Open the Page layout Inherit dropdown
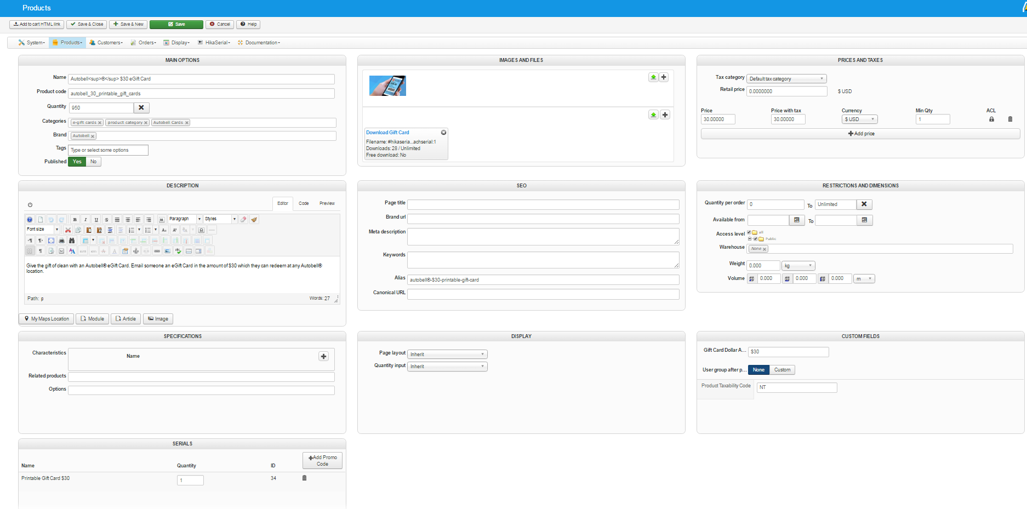 click(x=448, y=354)
